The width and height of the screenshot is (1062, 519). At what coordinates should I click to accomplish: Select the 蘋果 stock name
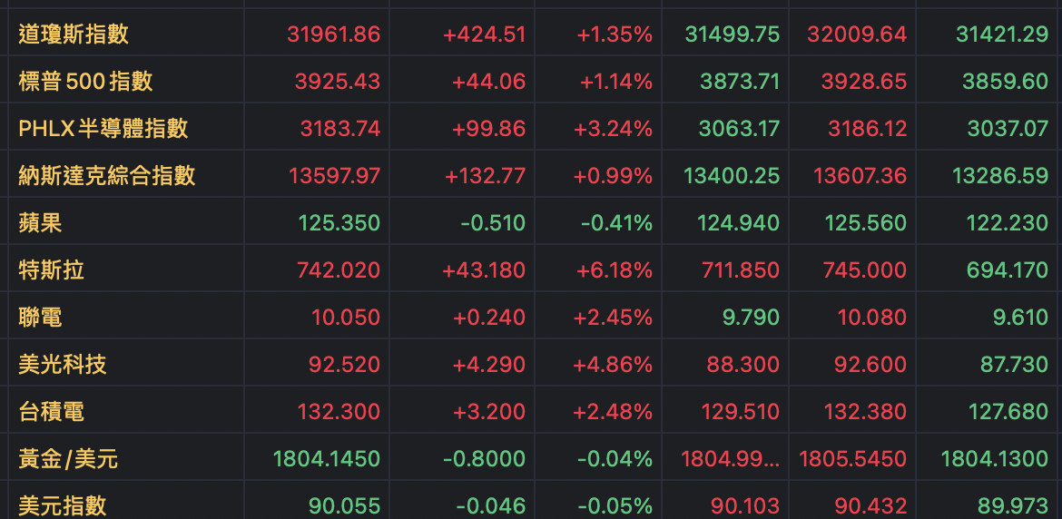[x=41, y=223]
